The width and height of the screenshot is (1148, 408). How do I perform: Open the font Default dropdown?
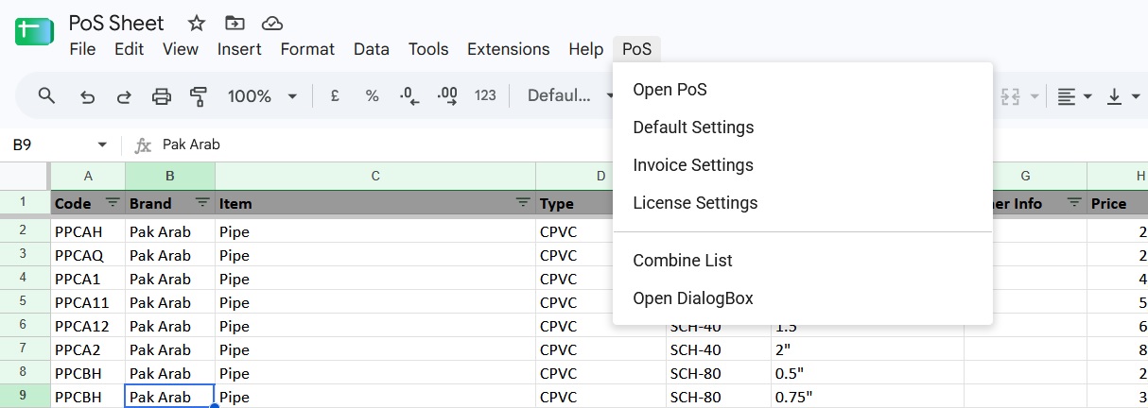[571, 95]
